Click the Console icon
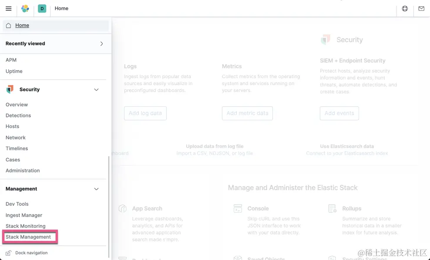 click(x=238, y=209)
